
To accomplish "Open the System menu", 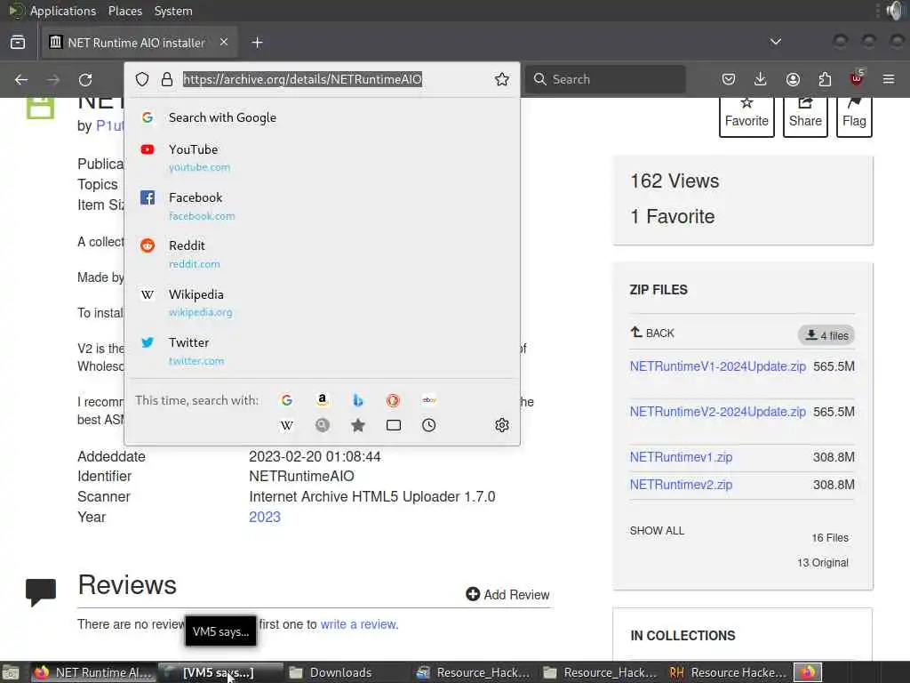I will (173, 11).
